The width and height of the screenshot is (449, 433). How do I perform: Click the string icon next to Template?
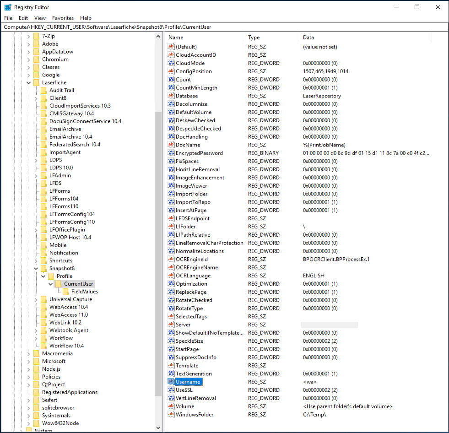point(171,365)
